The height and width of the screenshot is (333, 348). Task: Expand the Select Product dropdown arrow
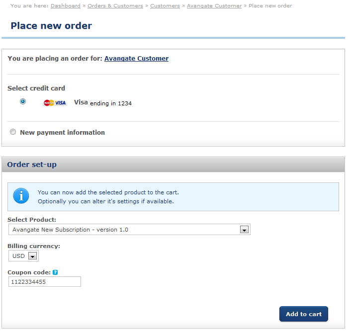[244, 230]
